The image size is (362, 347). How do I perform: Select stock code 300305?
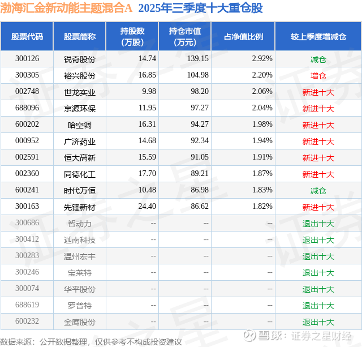[27, 75]
